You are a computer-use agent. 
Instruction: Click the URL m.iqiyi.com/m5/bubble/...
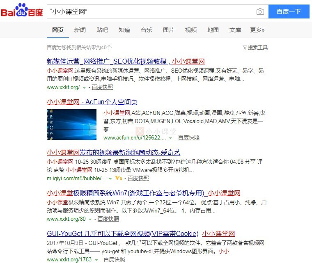click(76, 178)
